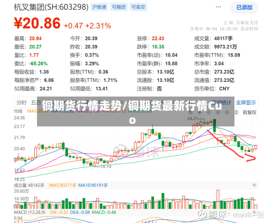The width and height of the screenshot is (272, 223).
Task: Click the 量比 value 1.77
Action: (x=34, y=55)
